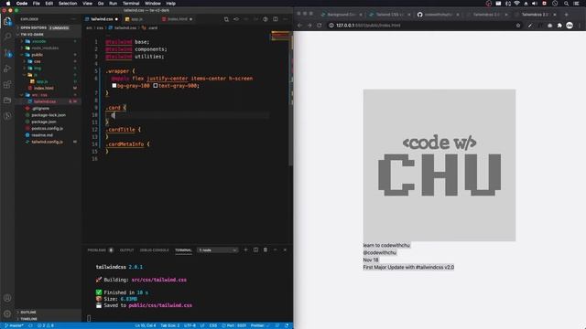Open the View menu
The height and width of the screenshot is (329, 586).
(x=88, y=4)
